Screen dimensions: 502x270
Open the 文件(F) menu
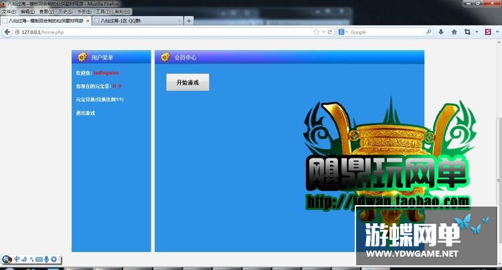tap(9, 11)
